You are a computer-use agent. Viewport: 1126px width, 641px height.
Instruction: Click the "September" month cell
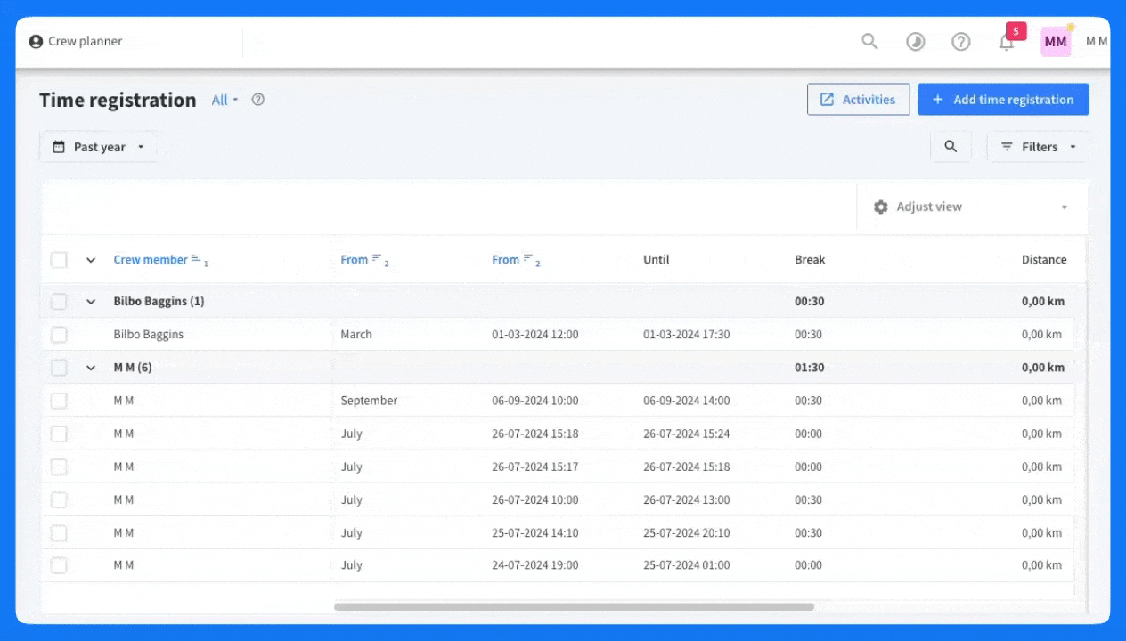369,401
